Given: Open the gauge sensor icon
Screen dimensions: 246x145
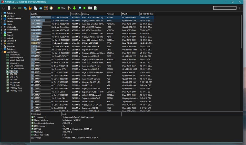Looking at the screenshot, I should pos(51,8).
